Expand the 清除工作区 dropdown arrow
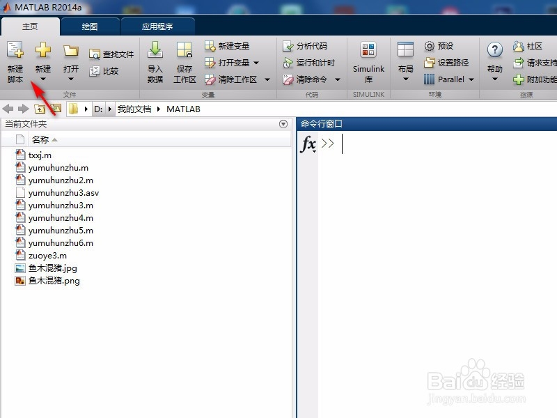 tap(267, 79)
